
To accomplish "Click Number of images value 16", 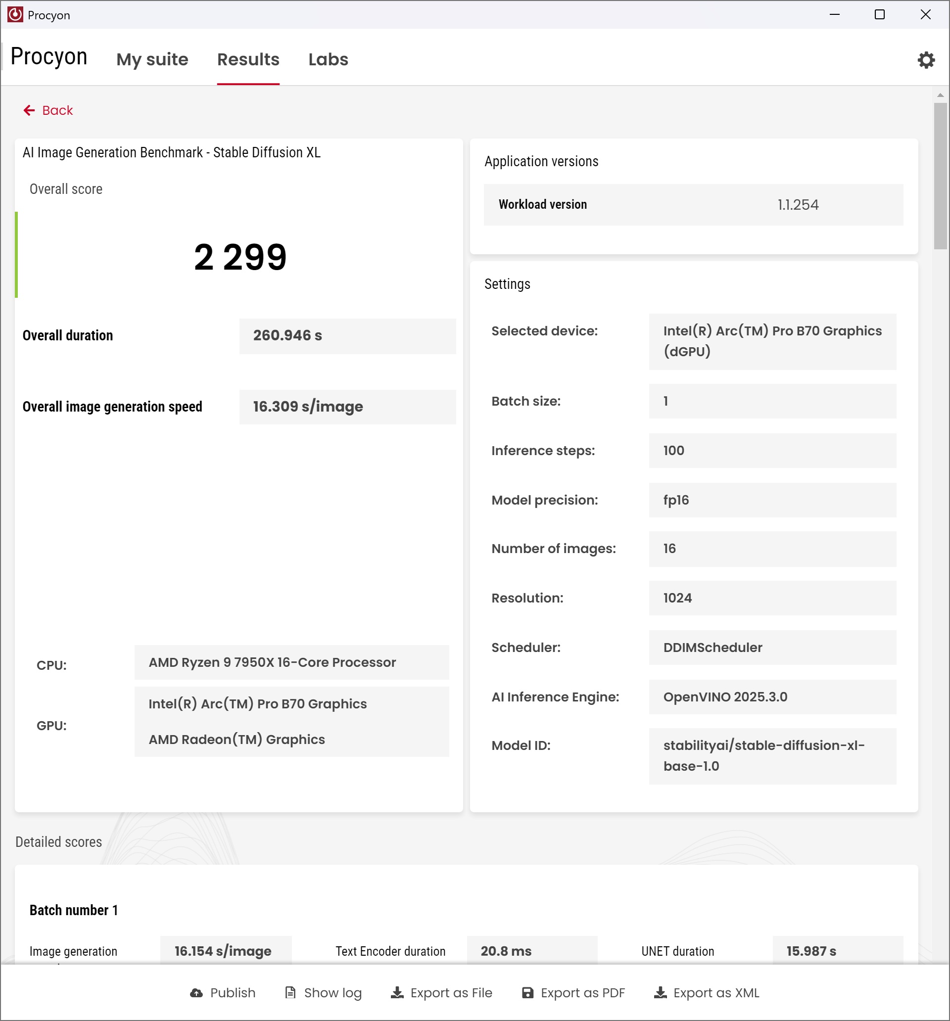I will [x=772, y=549].
